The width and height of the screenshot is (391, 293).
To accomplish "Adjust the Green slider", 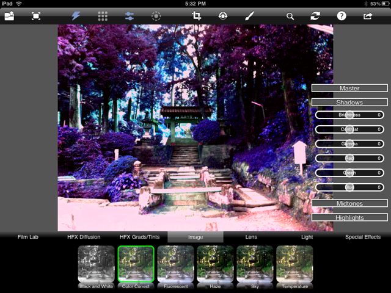I will pos(349,173).
